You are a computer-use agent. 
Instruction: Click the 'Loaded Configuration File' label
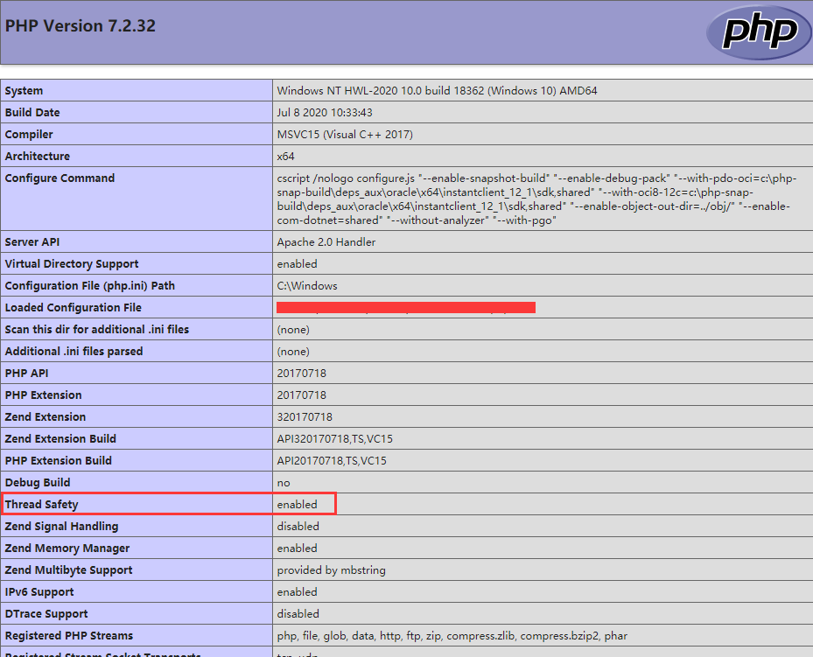click(x=74, y=307)
